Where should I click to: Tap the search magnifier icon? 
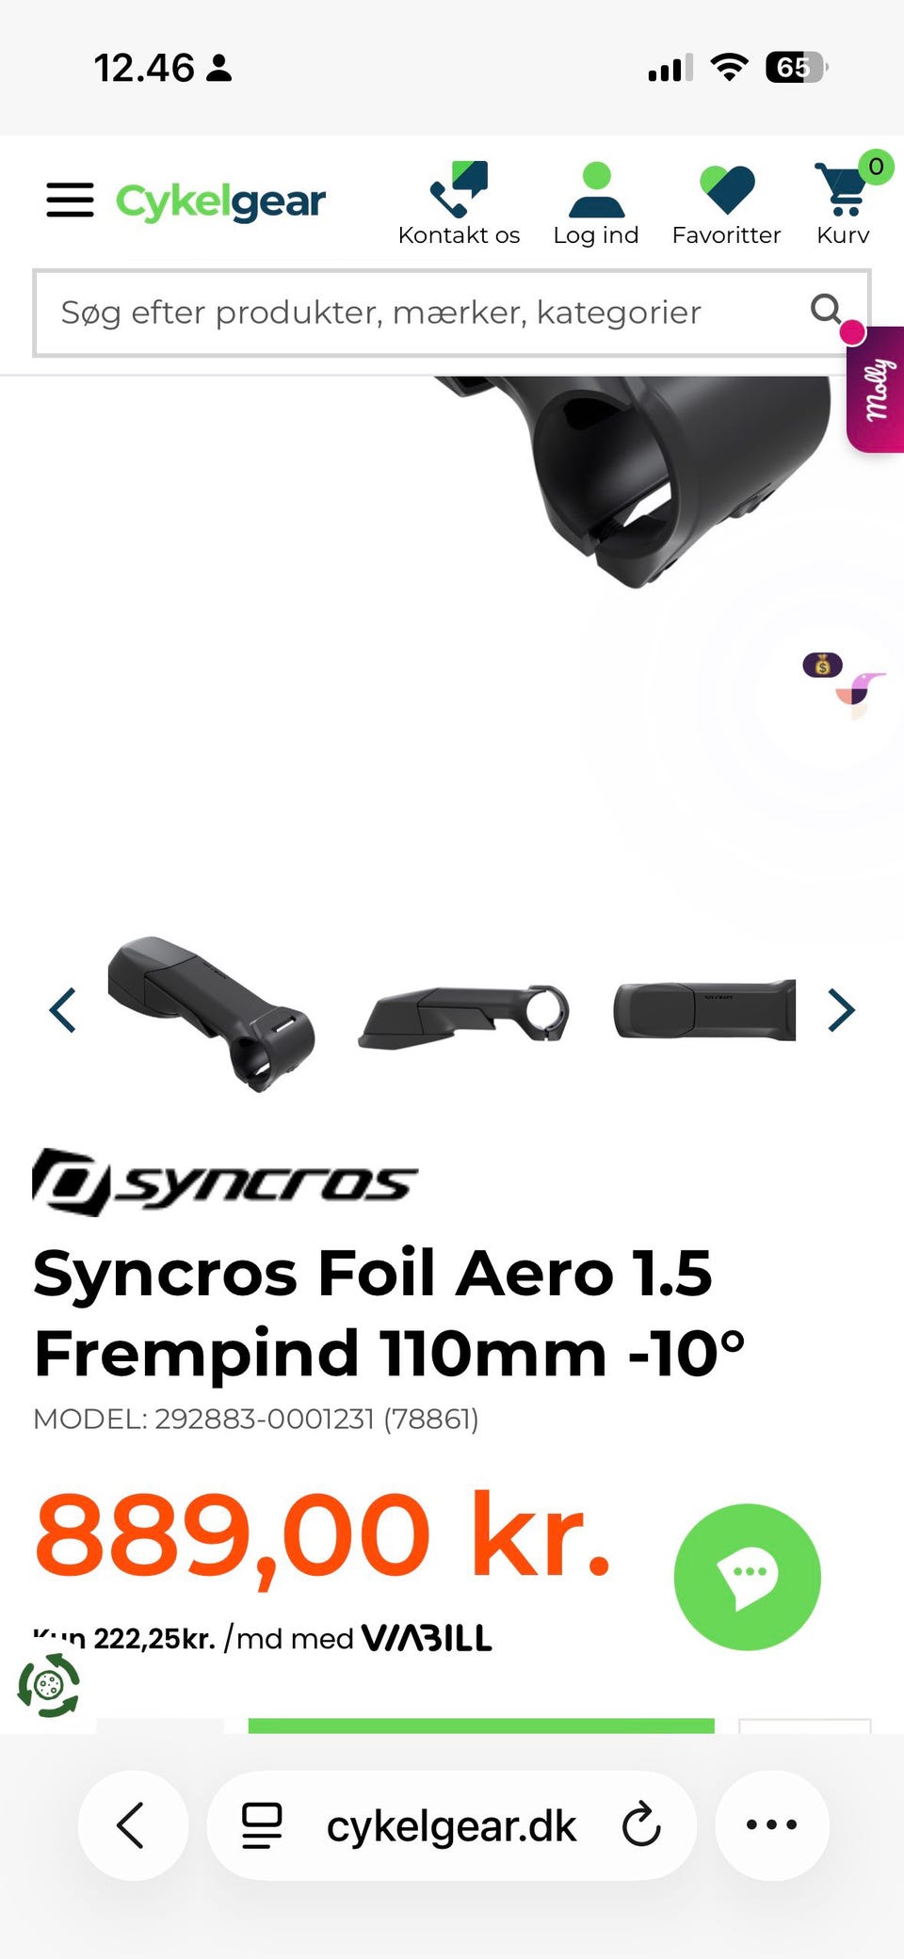point(826,309)
